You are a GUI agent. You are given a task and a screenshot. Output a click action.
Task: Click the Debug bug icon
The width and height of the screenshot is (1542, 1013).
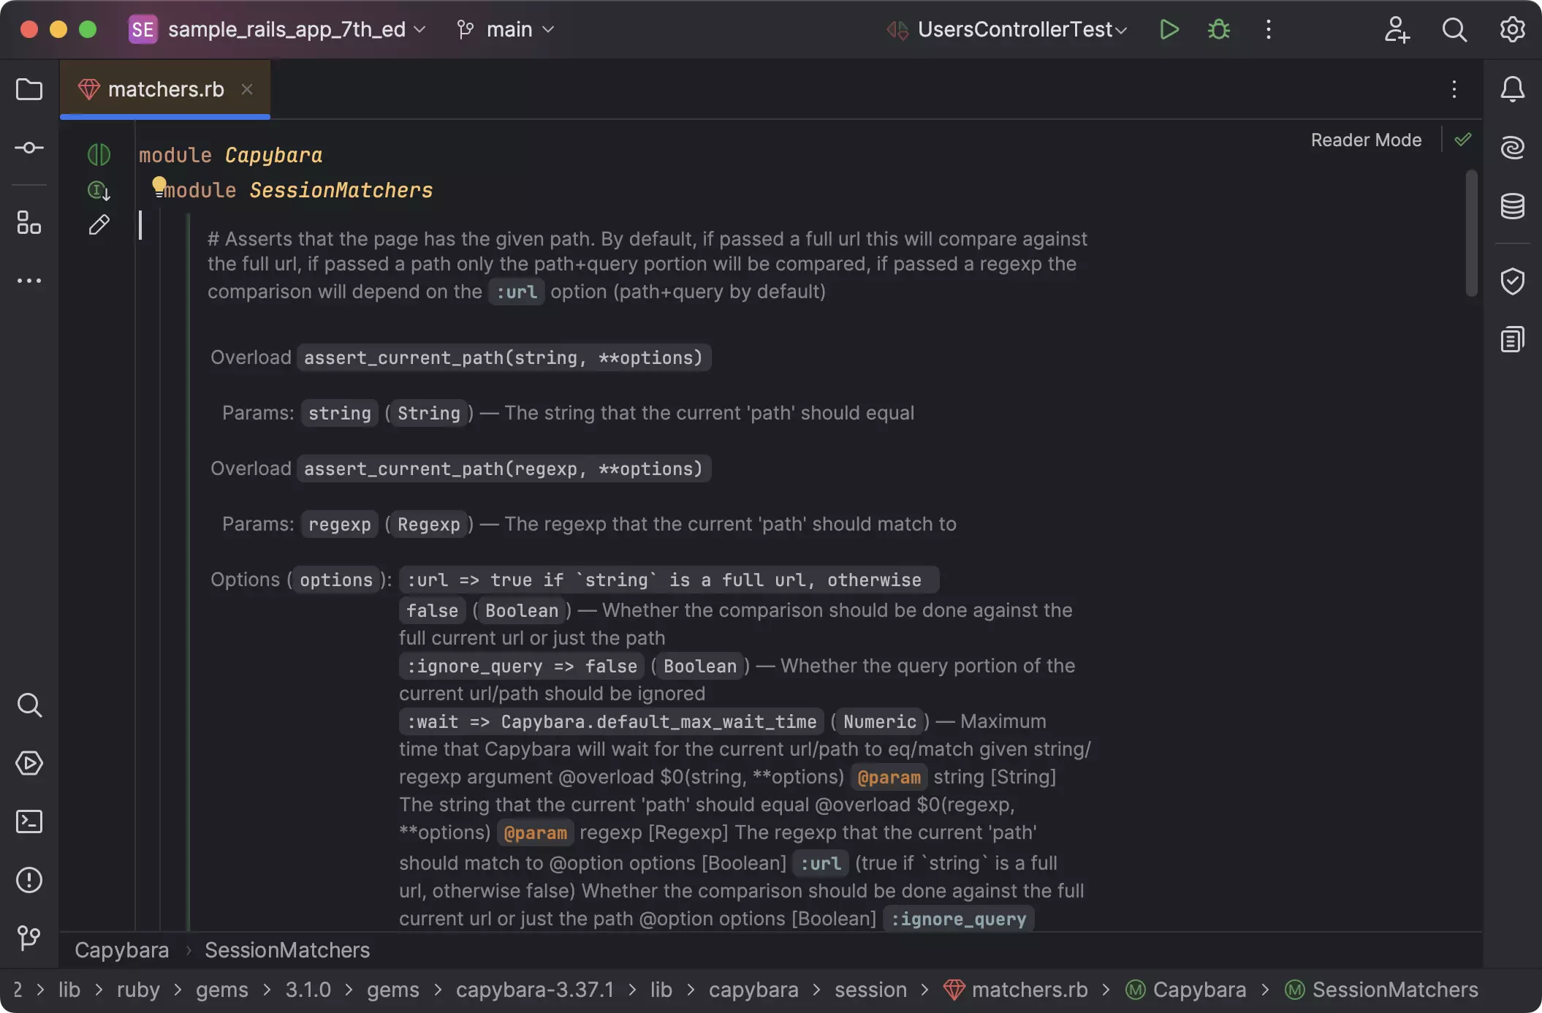pos(1218,29)
